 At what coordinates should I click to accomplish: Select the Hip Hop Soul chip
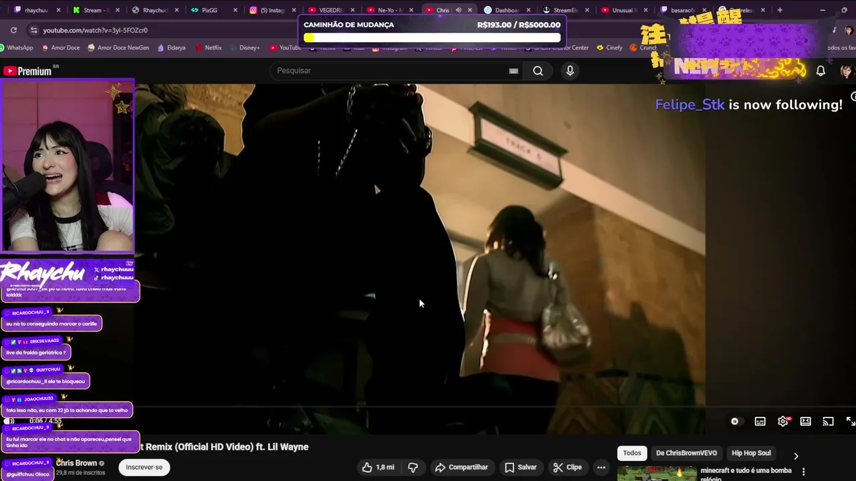751,453
